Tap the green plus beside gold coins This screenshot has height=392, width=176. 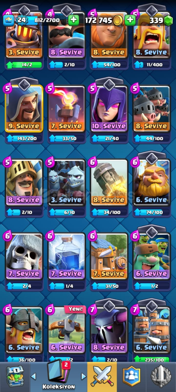pyautogui.click(x=130, y=20)
